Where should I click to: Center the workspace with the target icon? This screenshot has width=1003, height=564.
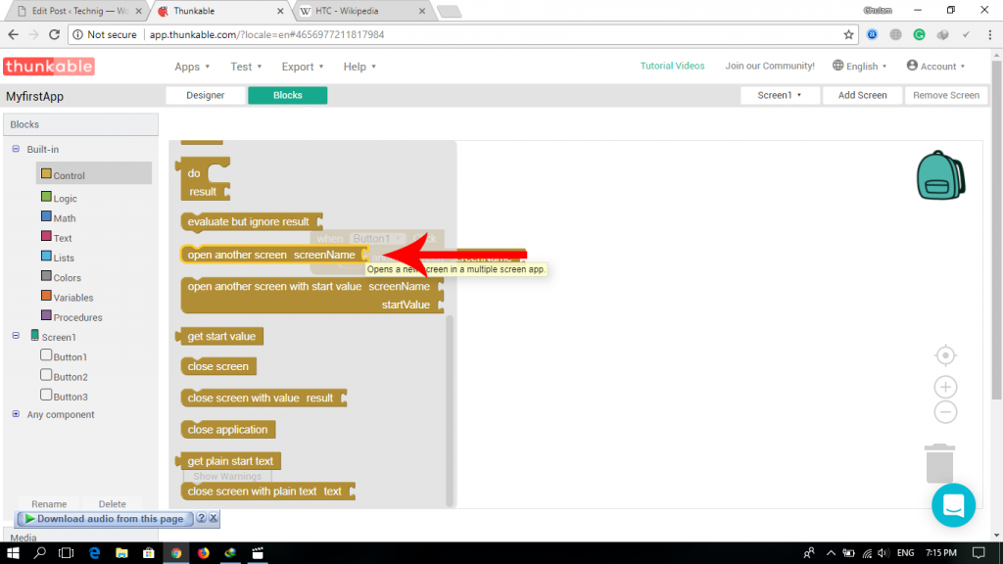pyautogui.click(x=945, y=355)
